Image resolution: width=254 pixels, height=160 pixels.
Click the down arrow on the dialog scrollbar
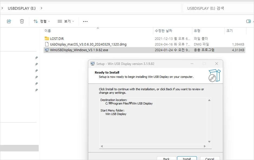tap(209, 141)
